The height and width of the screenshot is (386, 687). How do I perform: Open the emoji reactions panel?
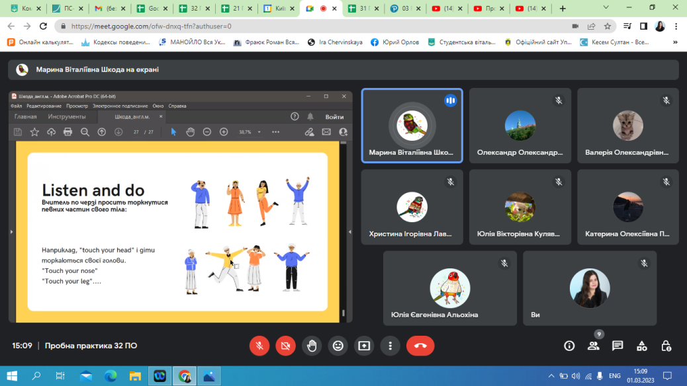click(338, 346)
